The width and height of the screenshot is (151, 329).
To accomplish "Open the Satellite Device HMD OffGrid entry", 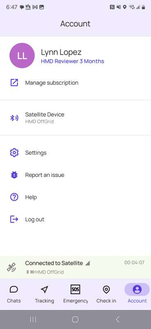I will point(75,118).
